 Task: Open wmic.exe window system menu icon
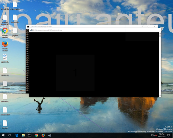click(x=31, y=30)
